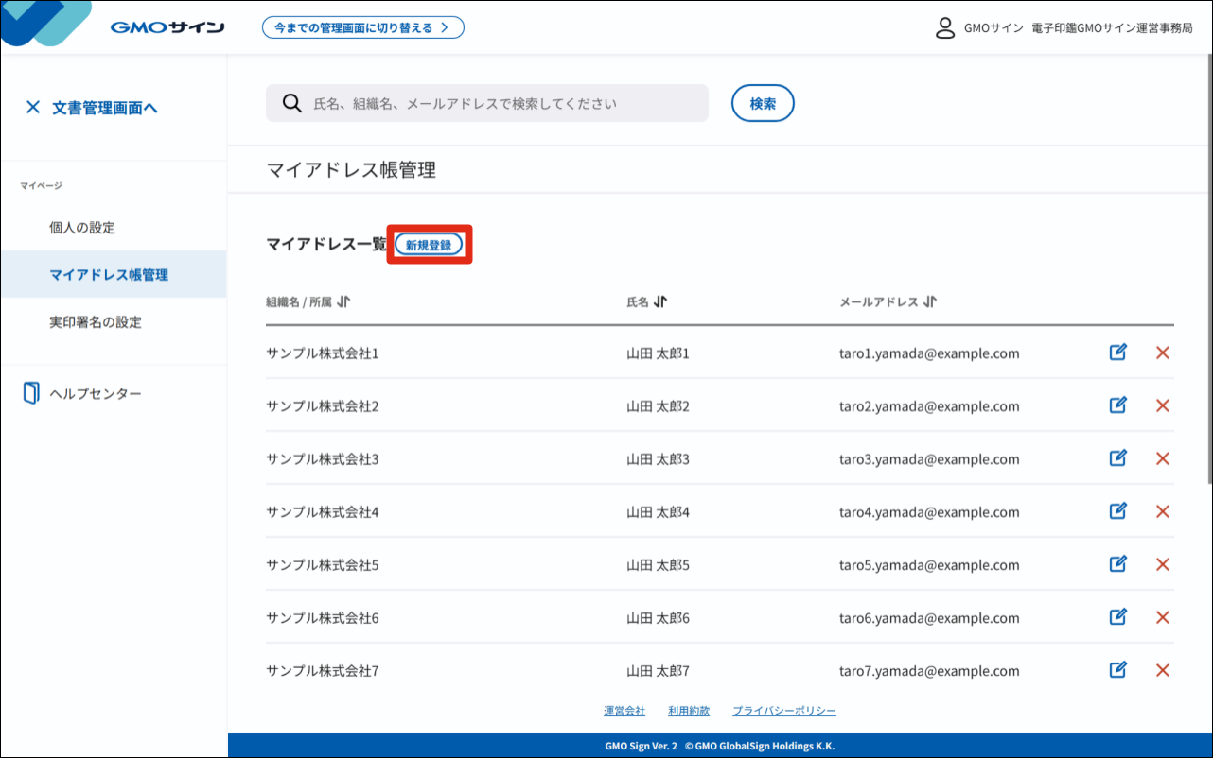Switch using 今までの管理画面に切り替える button

[x=362, y=27]
